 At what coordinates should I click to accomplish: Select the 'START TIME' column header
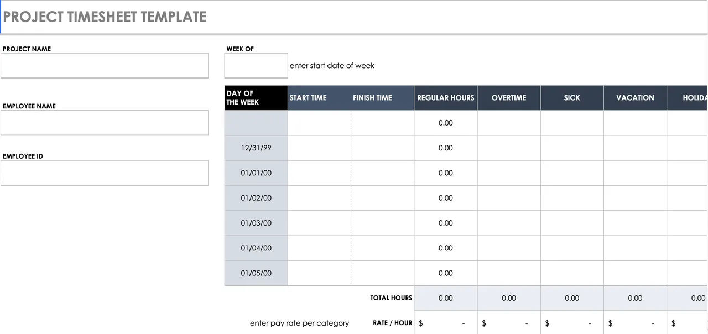319,98
